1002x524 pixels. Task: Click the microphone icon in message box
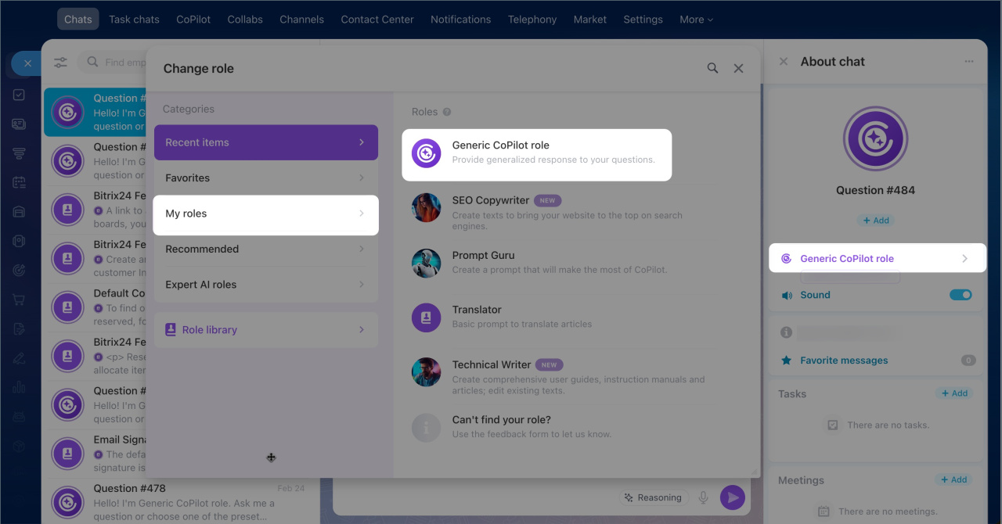[x=704, y=497]
